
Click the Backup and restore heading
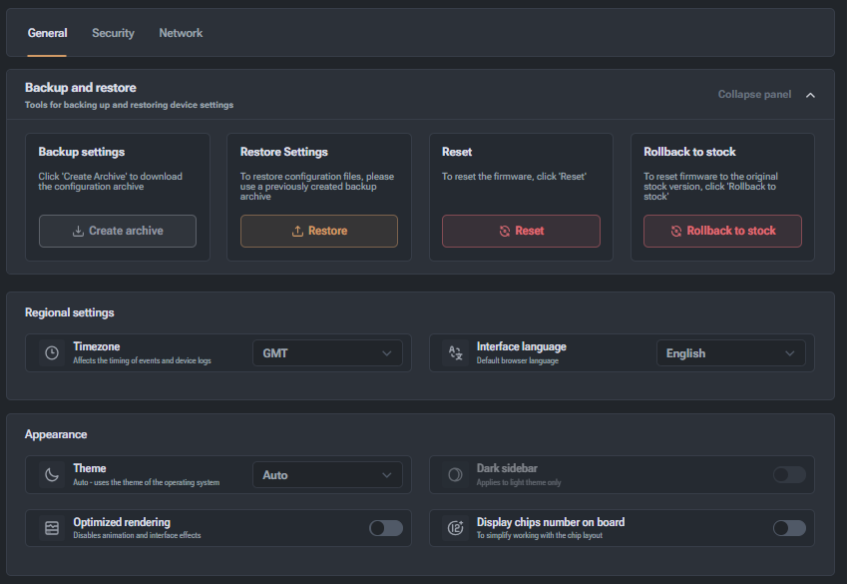point(81,88)
